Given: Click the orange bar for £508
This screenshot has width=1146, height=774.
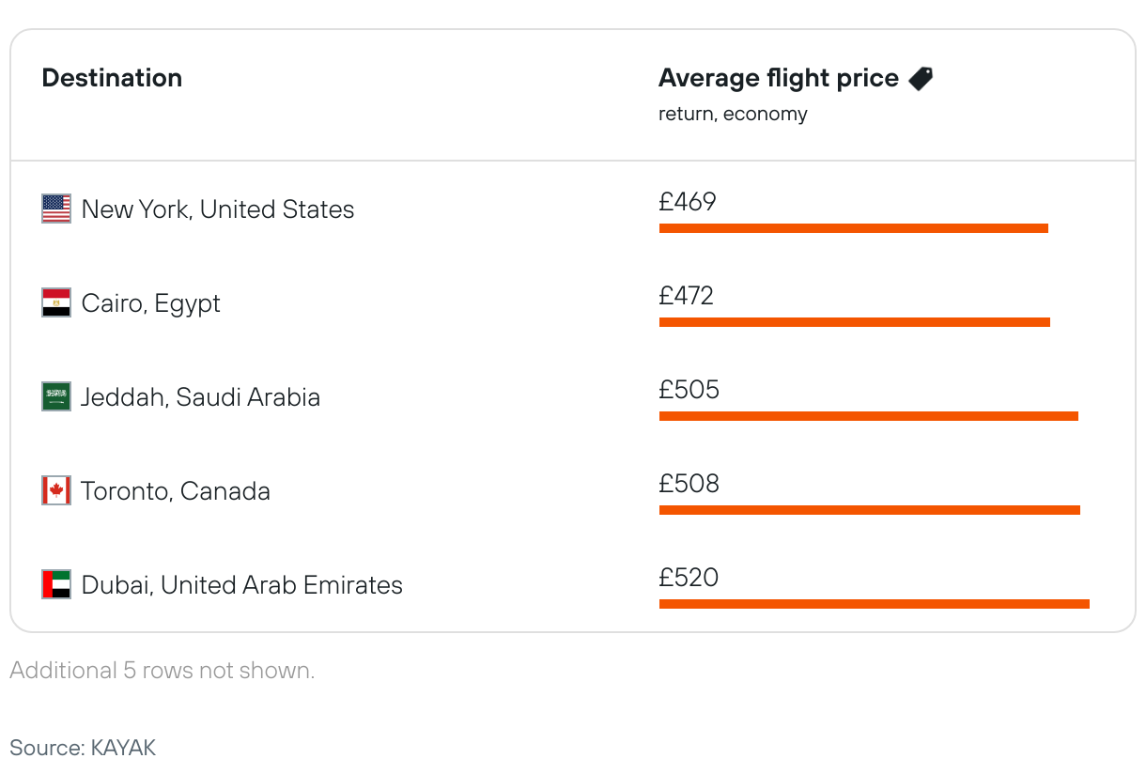Looking at the screenshot, I should (x=869, y=510).
